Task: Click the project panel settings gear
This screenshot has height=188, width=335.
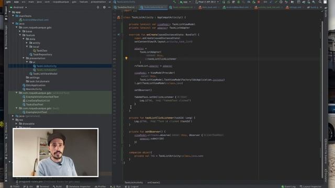Action: (104, 7)
